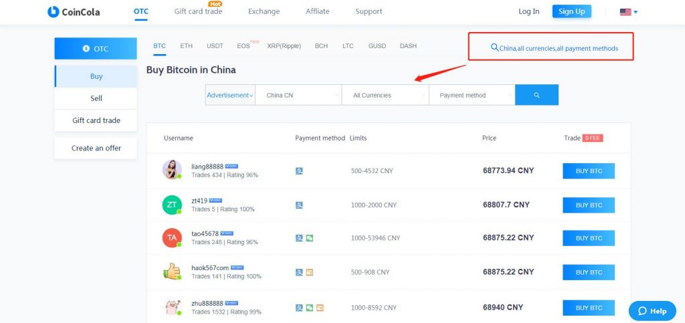Viewport: 685px width, 323px height.
Task: Click BUY BTC for tao45678
Action: [x=589, y=238]
